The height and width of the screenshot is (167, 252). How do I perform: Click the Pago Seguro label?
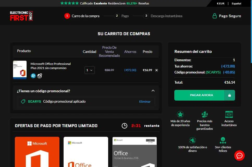230,16
